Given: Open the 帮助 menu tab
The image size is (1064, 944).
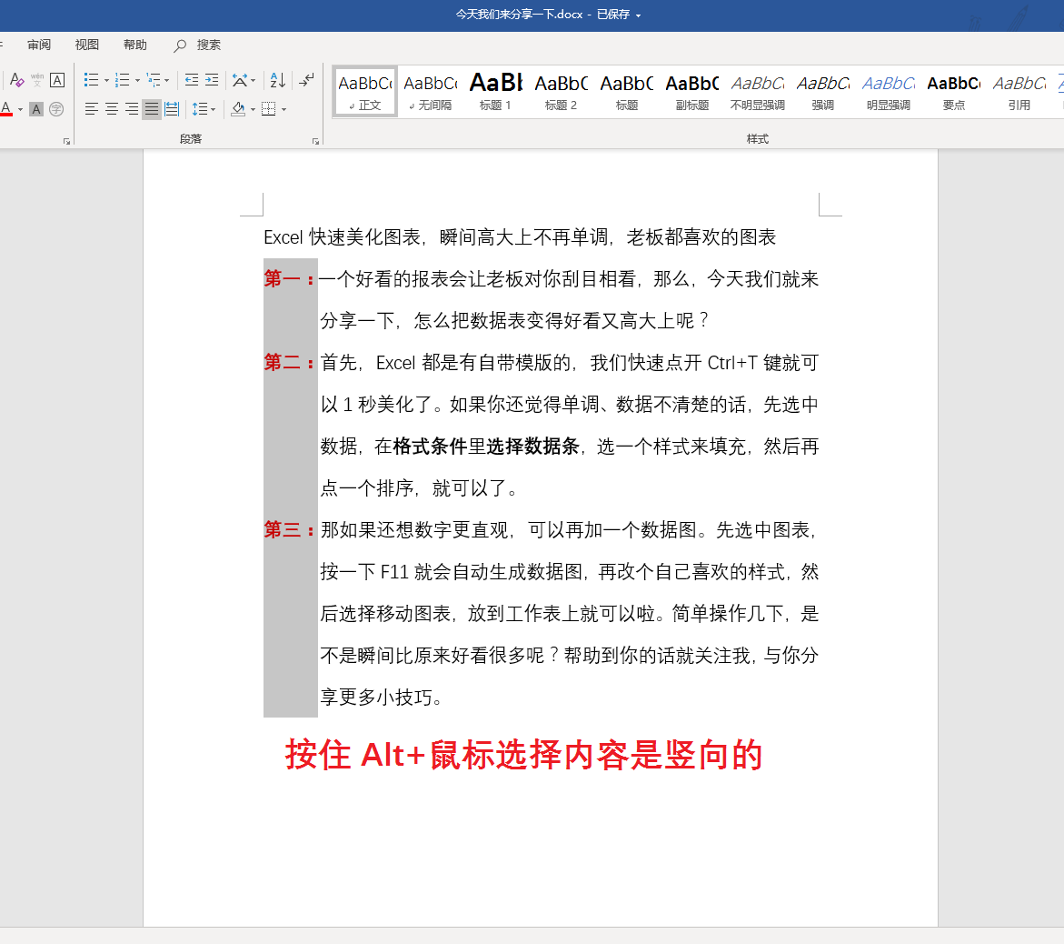Looking at the screenshot, I should point(134,45).
